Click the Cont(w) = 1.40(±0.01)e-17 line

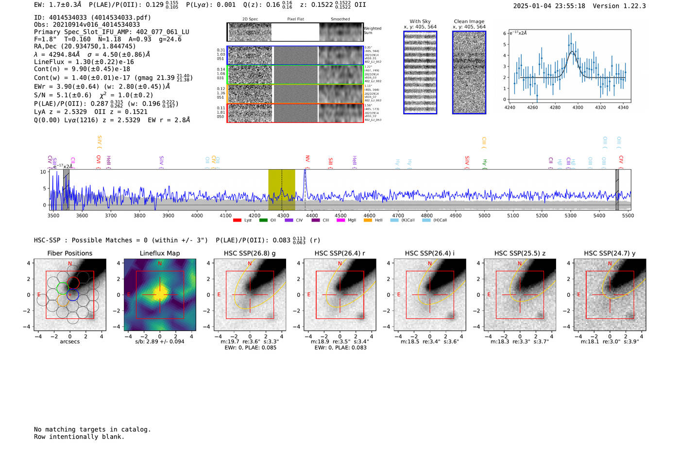point(113,78)
